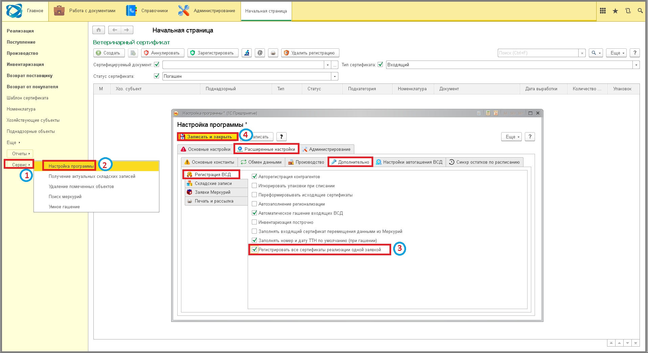Select Печать и рассылка in settings list
648x353 pixels.
click(x=217, y=201)
